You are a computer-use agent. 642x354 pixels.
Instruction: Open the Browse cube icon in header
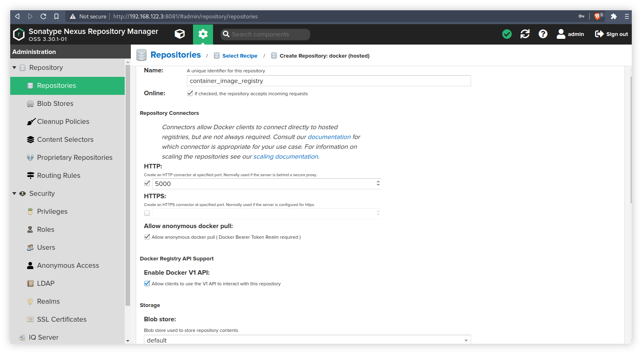click(180, 34)
